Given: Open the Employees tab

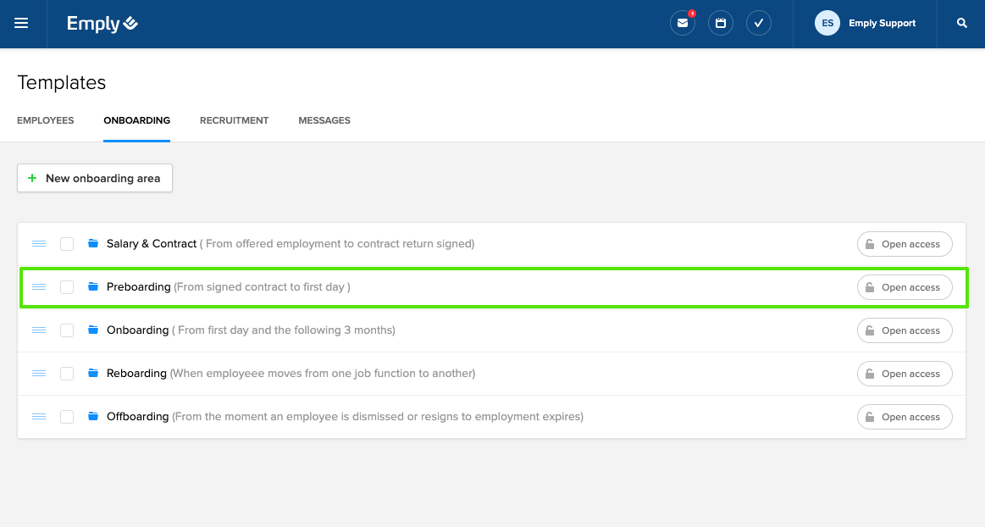Looking at the screenshot, I should pyautogui.click(x=46, y=120).
